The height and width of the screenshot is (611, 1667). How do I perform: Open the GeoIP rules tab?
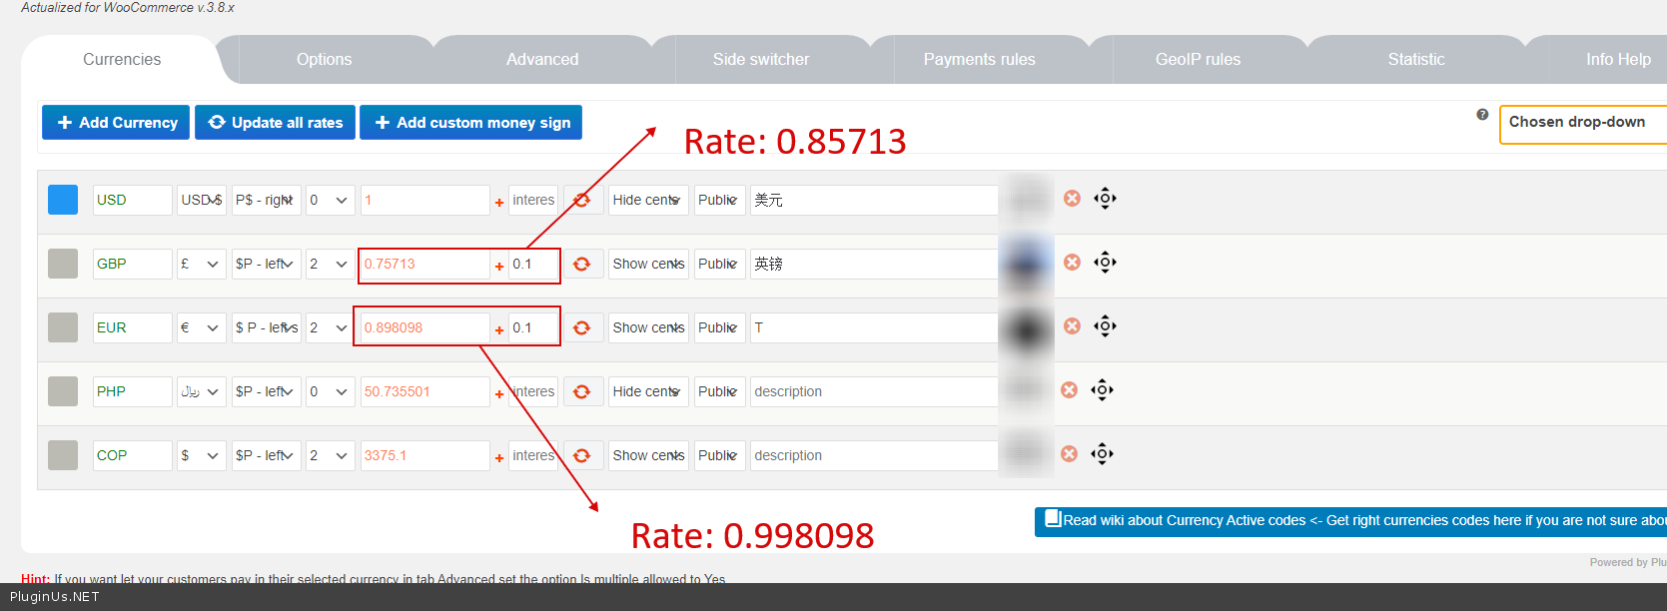1198,60
